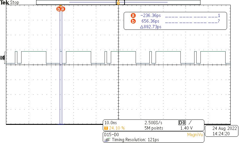Screen dimensions: 239x143
Task: Click the date and time display
Action: point(222,131)
